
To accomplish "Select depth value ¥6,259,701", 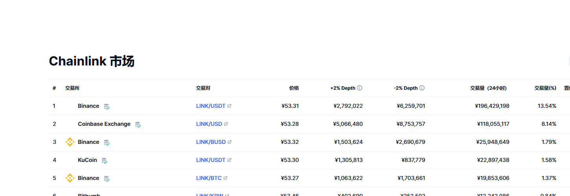I will 411,106.
